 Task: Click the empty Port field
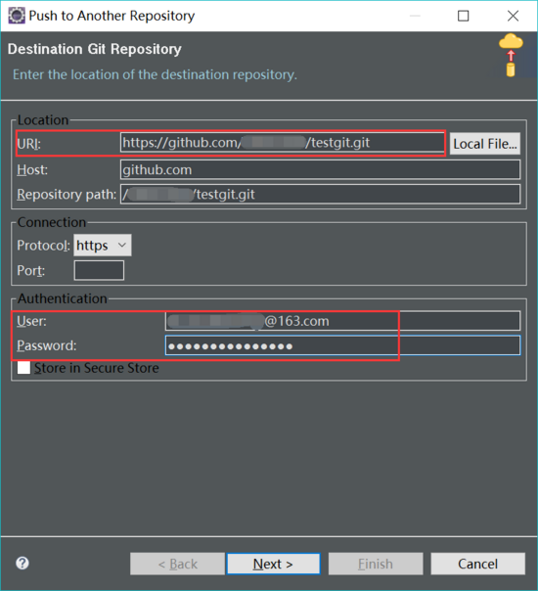tap(99, 270)
